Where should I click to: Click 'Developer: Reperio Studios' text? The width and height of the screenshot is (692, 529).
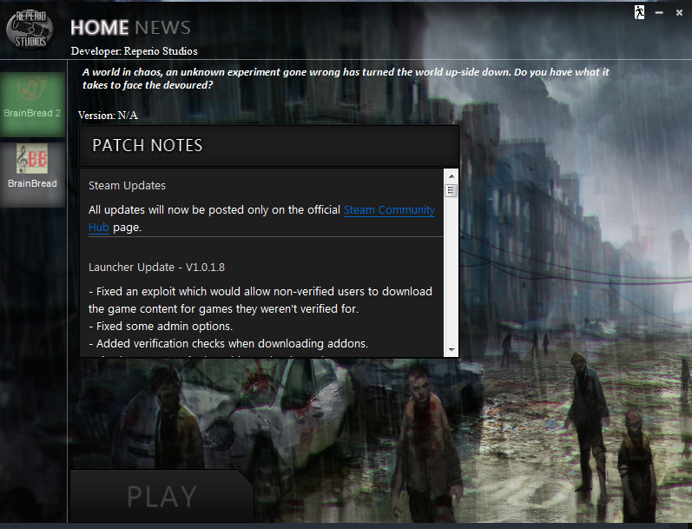135,51
